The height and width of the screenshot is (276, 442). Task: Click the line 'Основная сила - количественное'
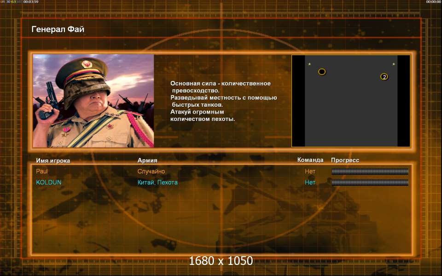tap(221, 83)
